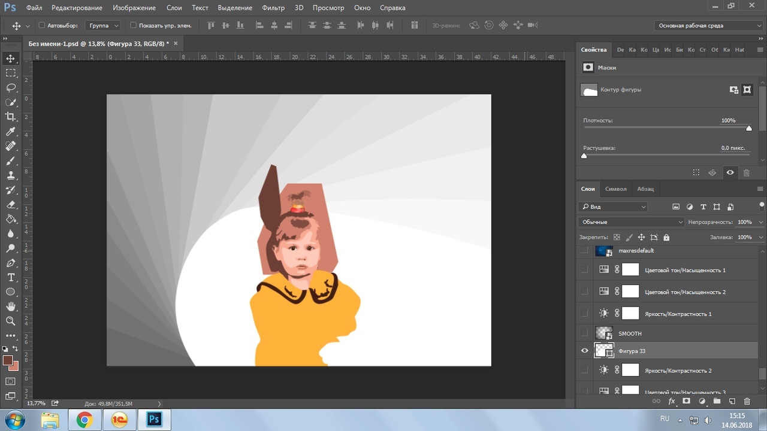Toggle Quick Mask mode icon
767x431 pixels.
click(11, 381)
